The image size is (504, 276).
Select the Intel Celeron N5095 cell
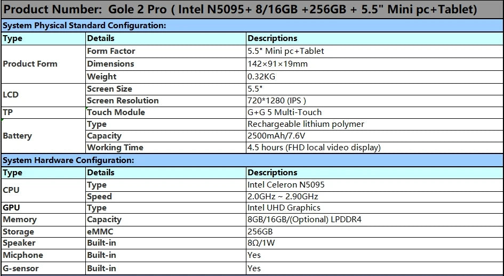click(286, 185)
